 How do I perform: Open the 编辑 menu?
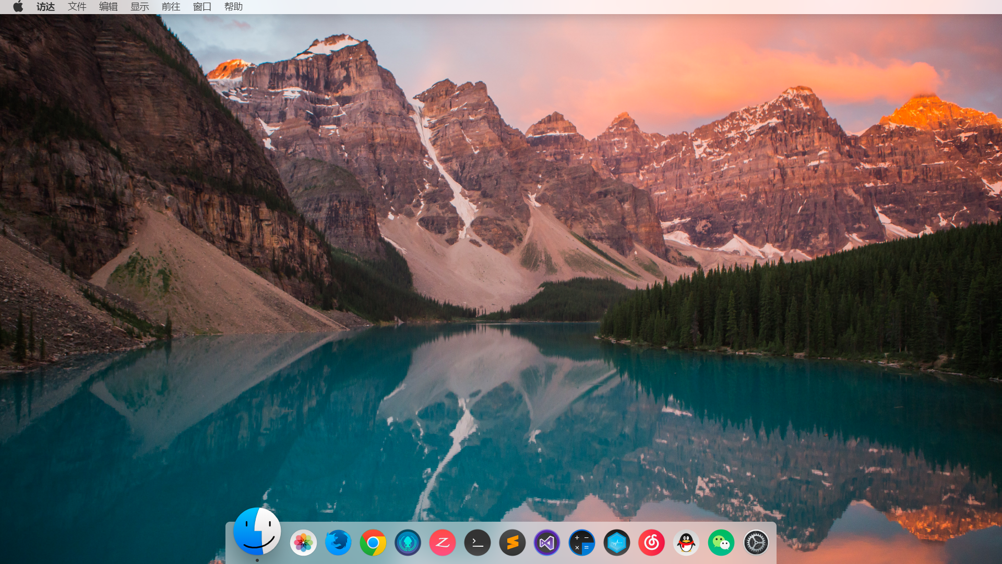coord(108,7)
